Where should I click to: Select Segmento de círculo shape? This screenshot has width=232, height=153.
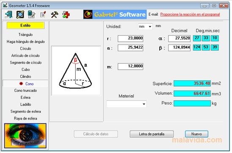[26, 63]
